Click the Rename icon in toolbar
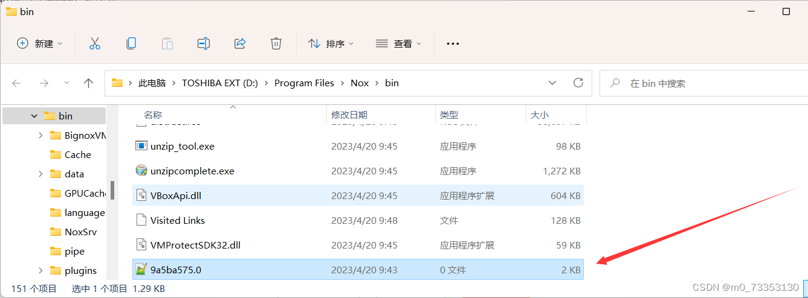Image resolution: width=808 pixels, height=298 pixels. pyautogui.click(x=204, y=43)
